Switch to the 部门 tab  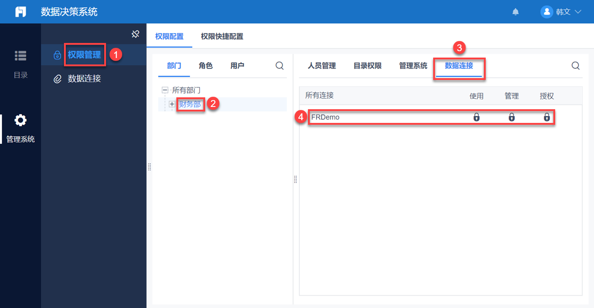coord(174,66)
